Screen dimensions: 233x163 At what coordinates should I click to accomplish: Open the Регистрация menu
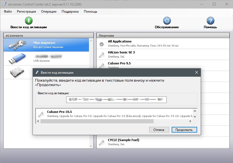(x=26, y=12)
